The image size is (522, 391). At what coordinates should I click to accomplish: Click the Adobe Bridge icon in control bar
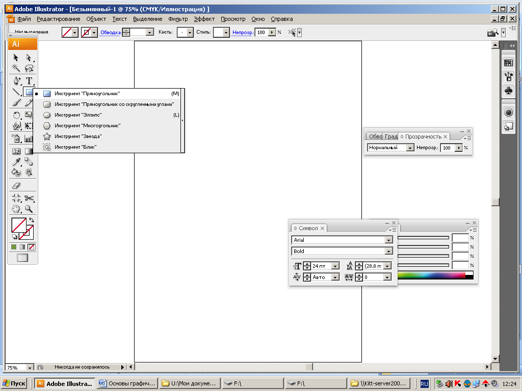(x=493, y=32)
